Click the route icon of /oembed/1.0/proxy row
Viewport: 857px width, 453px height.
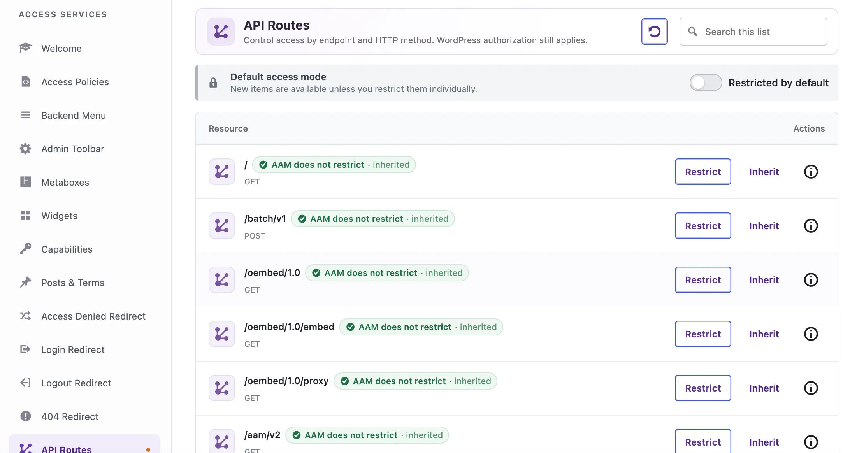coord(222,388)
